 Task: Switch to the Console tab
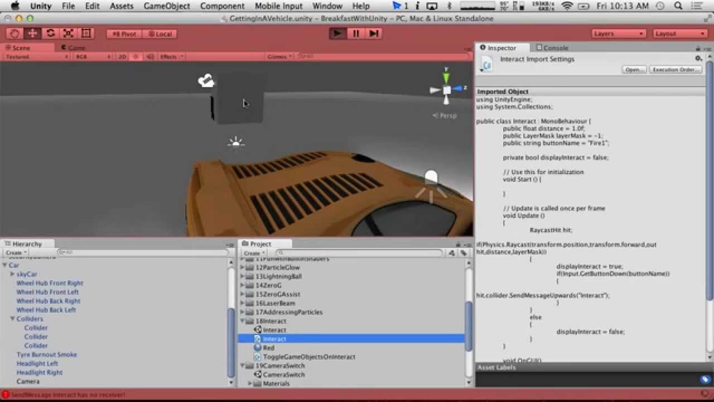(552, 48)
